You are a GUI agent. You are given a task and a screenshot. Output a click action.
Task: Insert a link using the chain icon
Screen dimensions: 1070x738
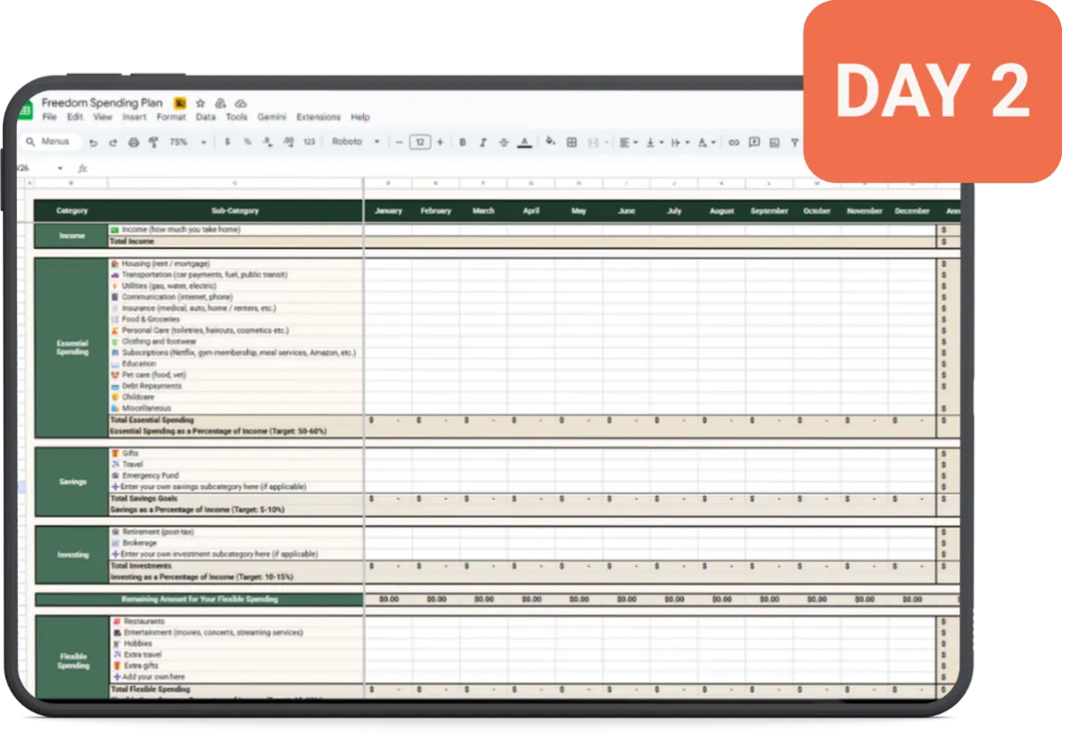(x=734, y=142)
